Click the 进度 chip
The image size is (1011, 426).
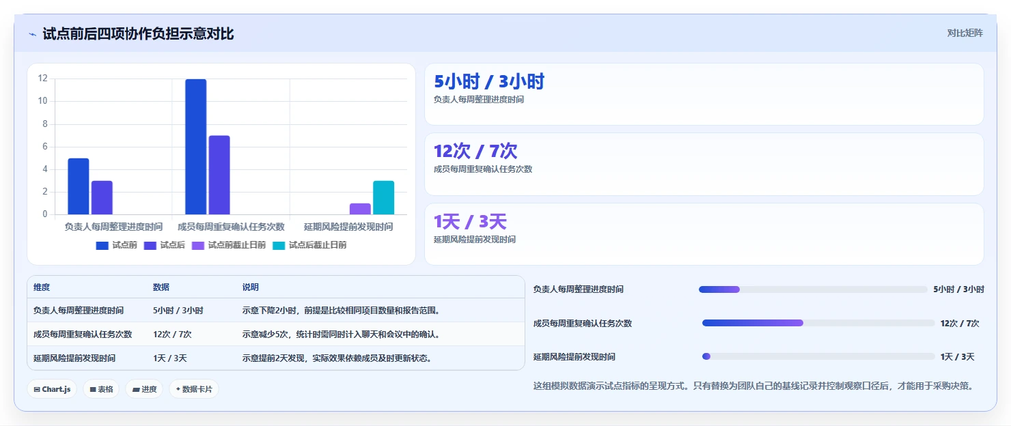point(144,389)
